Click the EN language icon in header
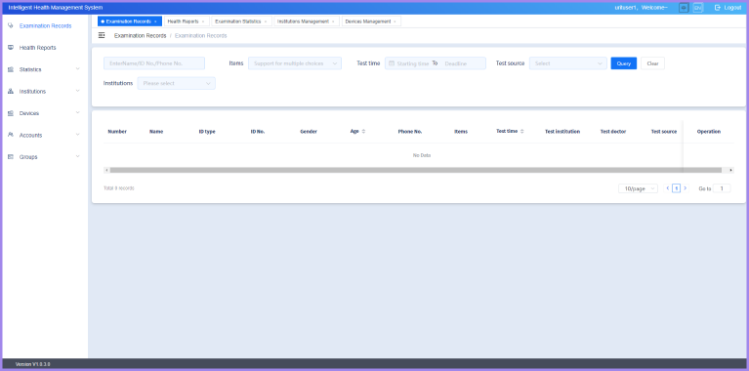The width and height of the screenshot is (749, 371). [698, 8]
